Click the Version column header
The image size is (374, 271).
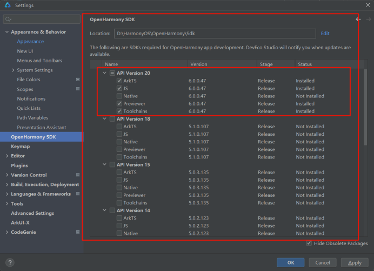tap(222, 64)
